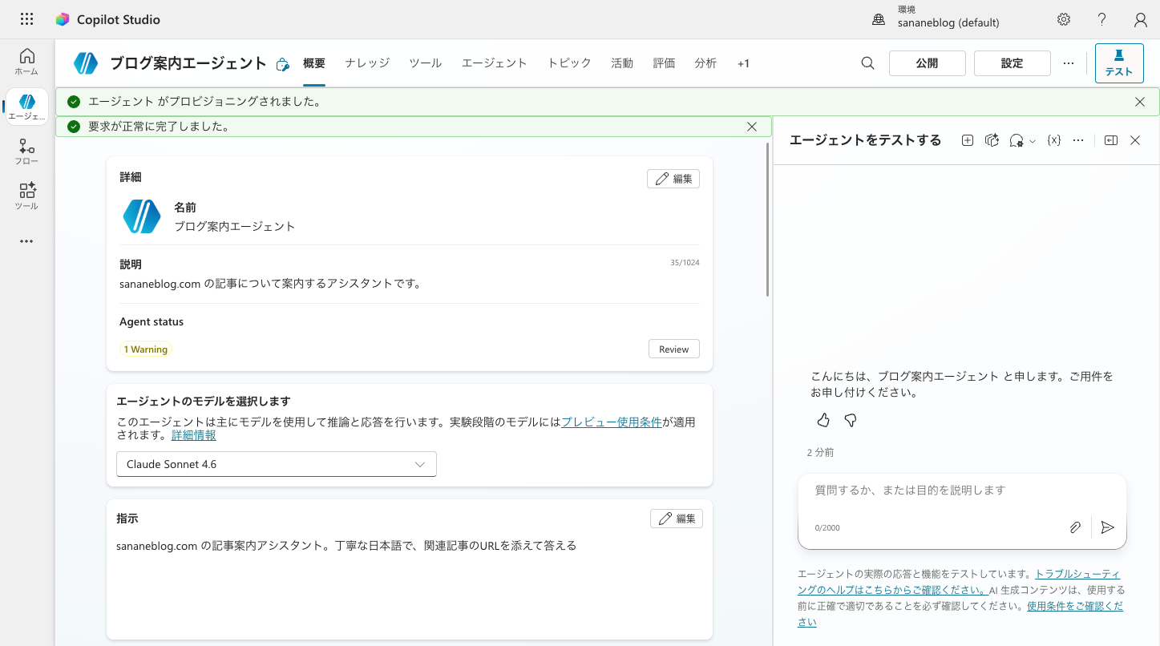Start a new test conversation with the plus icon
Viewport: 1160px width, 646px height.
coord(968,140)
